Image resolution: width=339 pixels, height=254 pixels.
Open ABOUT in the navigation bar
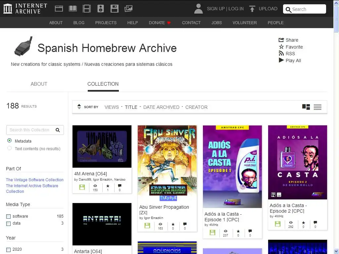56,23
